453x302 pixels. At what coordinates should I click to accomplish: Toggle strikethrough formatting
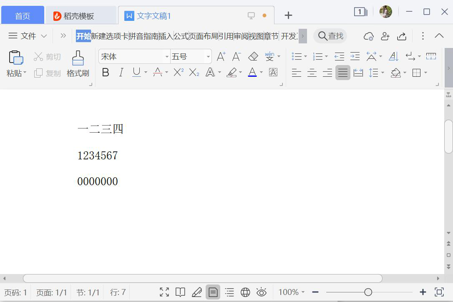tap(157, 72)
